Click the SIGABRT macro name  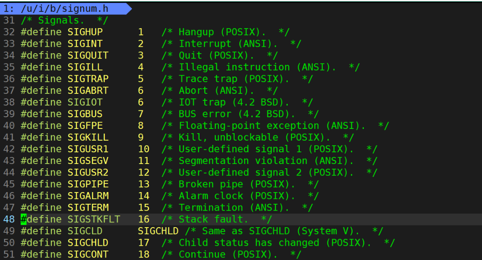[88, 91]
